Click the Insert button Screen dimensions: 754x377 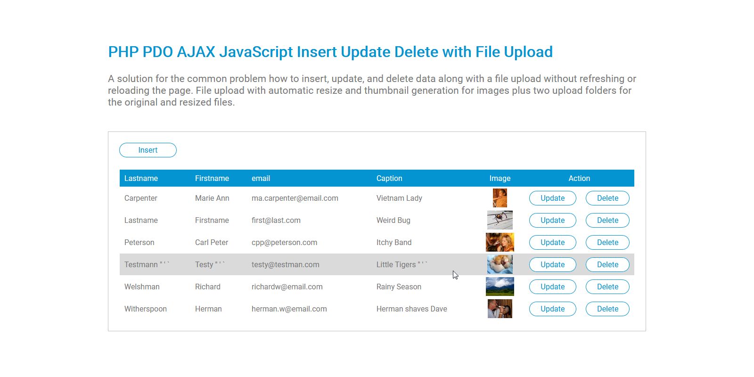pyautogui.click(x=148, y=150)
